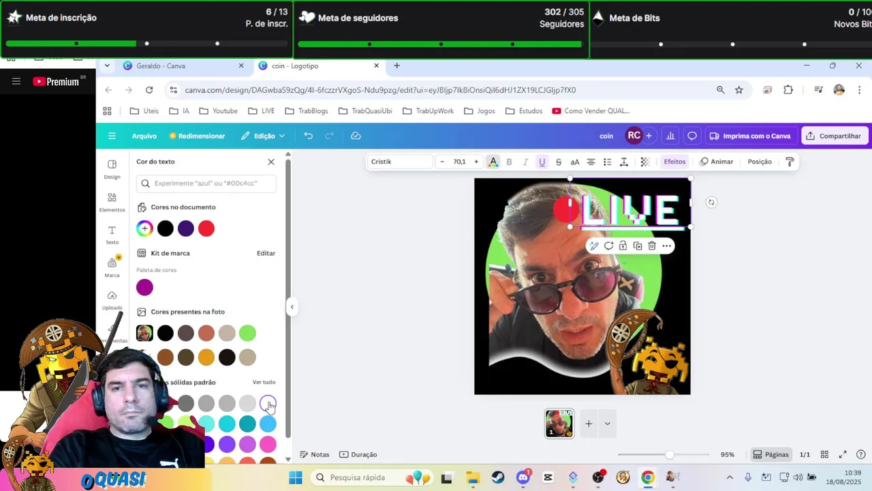Screen dimensions: 872x491
Task: Click the Animar button
Action: (x=717, y=162)
